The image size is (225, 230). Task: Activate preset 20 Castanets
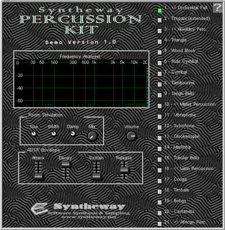160,213
